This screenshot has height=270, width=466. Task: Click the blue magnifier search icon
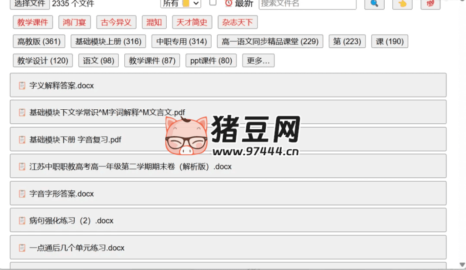tap(374, 4)
